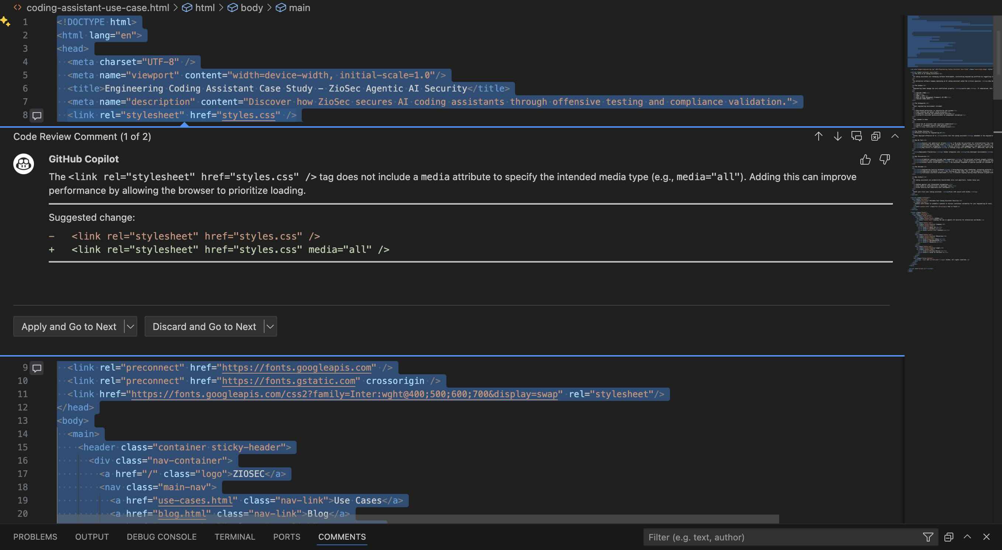The image size is (1002, 550).
Task: Click the meta description on line 7
Action: [432, 102]
